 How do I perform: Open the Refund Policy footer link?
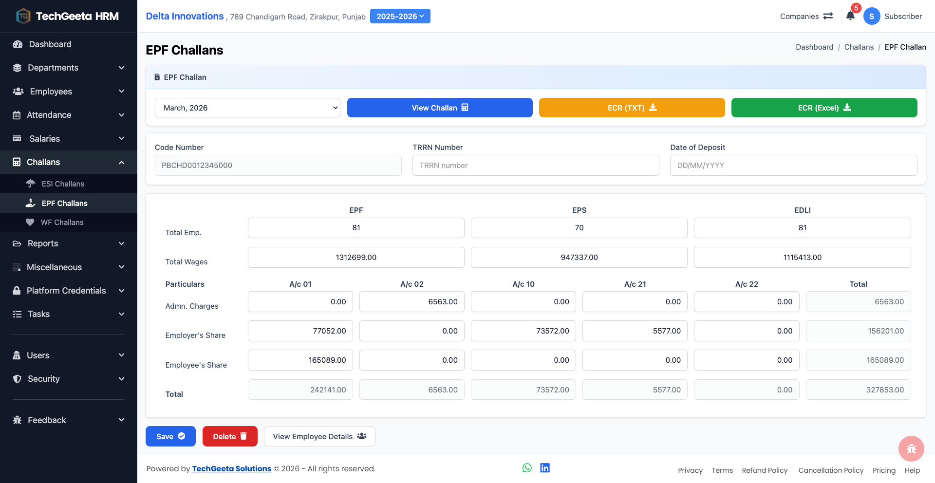(x=765, y=470)
